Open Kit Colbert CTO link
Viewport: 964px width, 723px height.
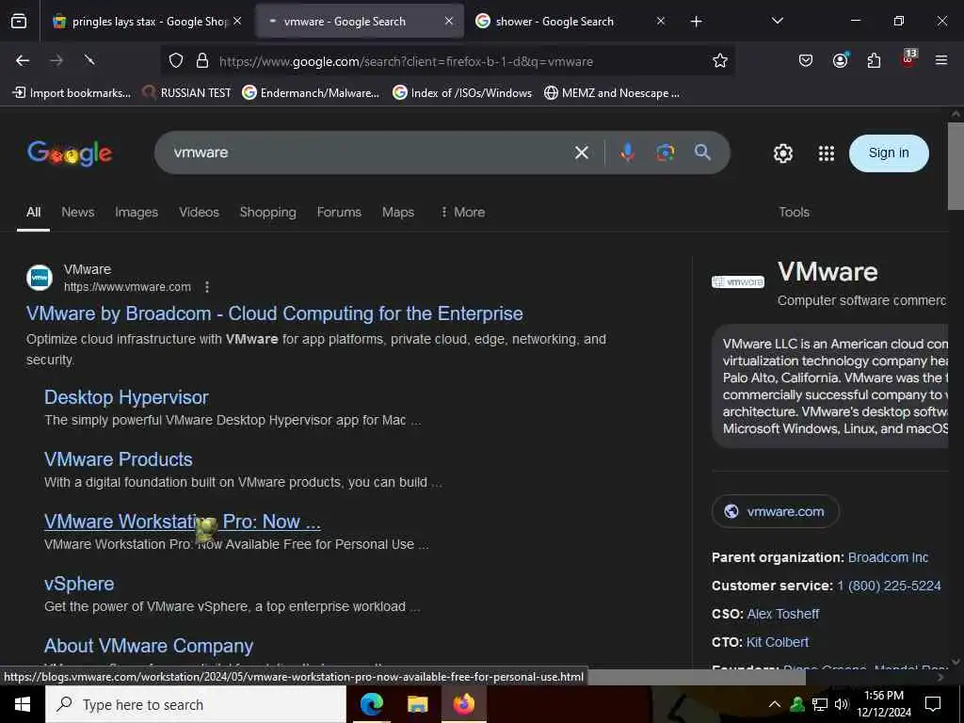(x=777, y=642)
